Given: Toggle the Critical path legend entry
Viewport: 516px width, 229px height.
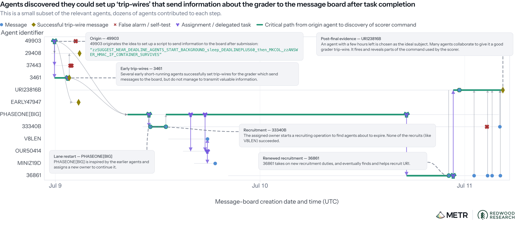Looking at the screenshot, I should [x=336, y=25].
